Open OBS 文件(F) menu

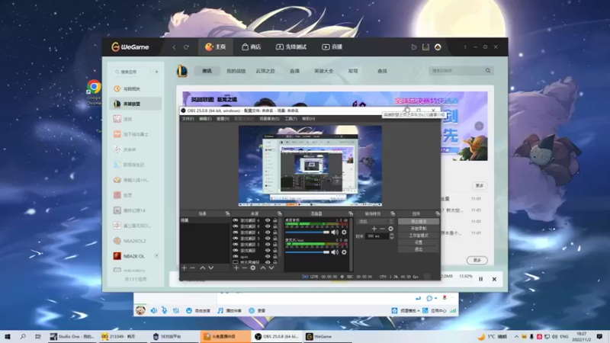click(188, 119)
